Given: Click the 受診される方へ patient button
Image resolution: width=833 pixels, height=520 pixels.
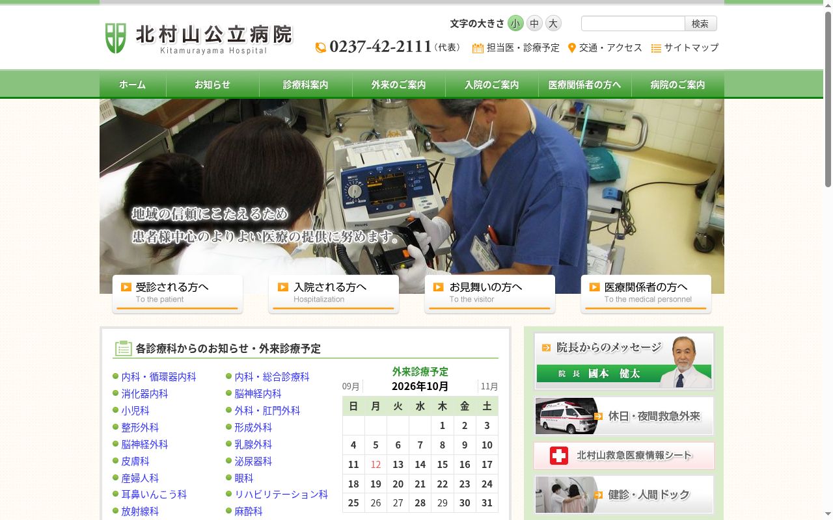Looking at the screenshot, I should [178, 294].
